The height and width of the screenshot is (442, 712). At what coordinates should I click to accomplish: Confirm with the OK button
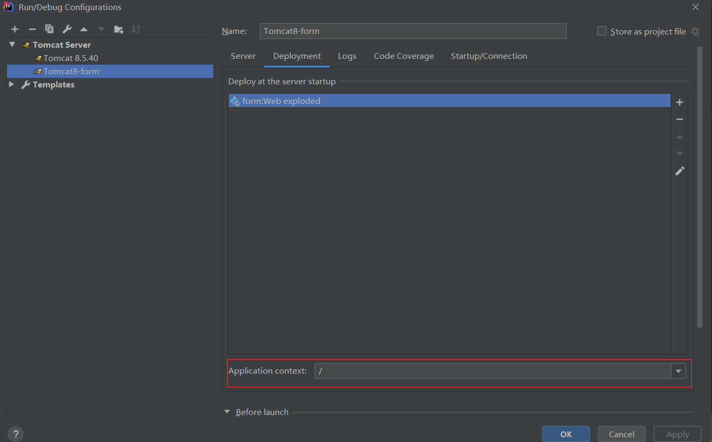pyautogui.click(x=566, y=434)
